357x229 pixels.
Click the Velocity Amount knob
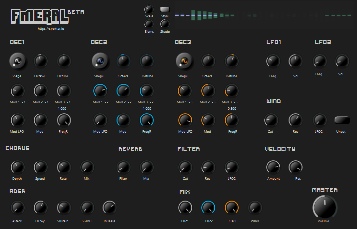click(273, 167)
